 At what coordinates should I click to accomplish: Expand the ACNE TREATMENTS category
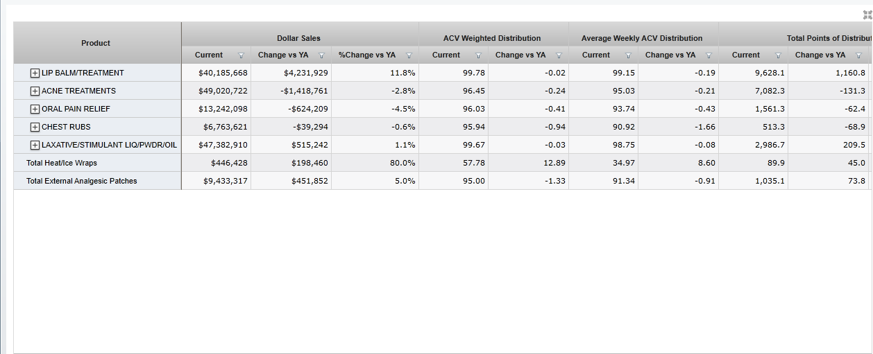pos(35,91)
